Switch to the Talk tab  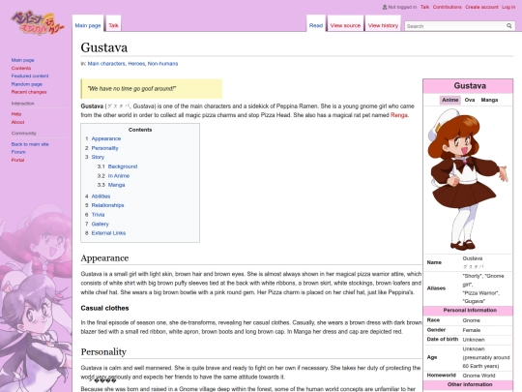click(x=113, y=25)
